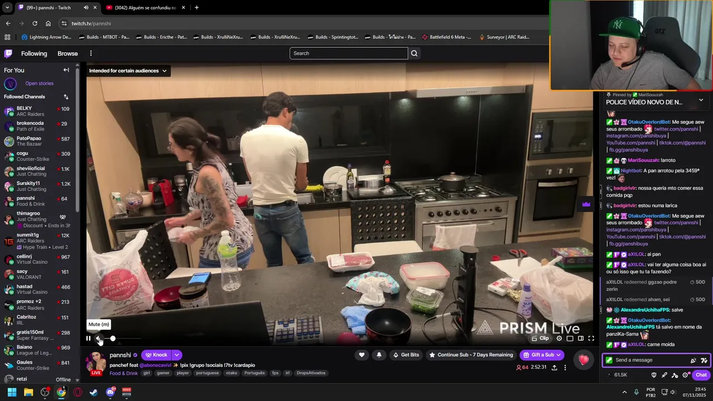713x401 pixels.
Task: Open the three-dot menu next to Browse
Action: pyautogui.click(x=91, y=53)
